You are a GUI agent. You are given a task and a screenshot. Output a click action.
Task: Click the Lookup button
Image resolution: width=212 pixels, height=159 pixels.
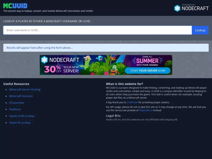point(200,30)
